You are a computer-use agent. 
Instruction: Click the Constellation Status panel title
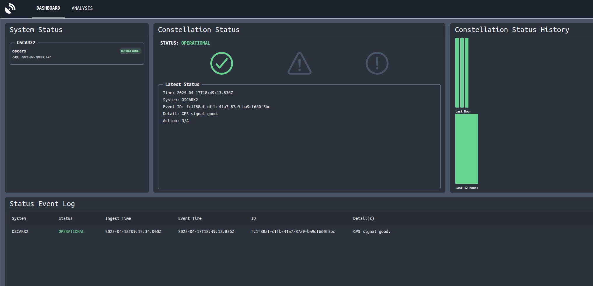pos(199,30)
